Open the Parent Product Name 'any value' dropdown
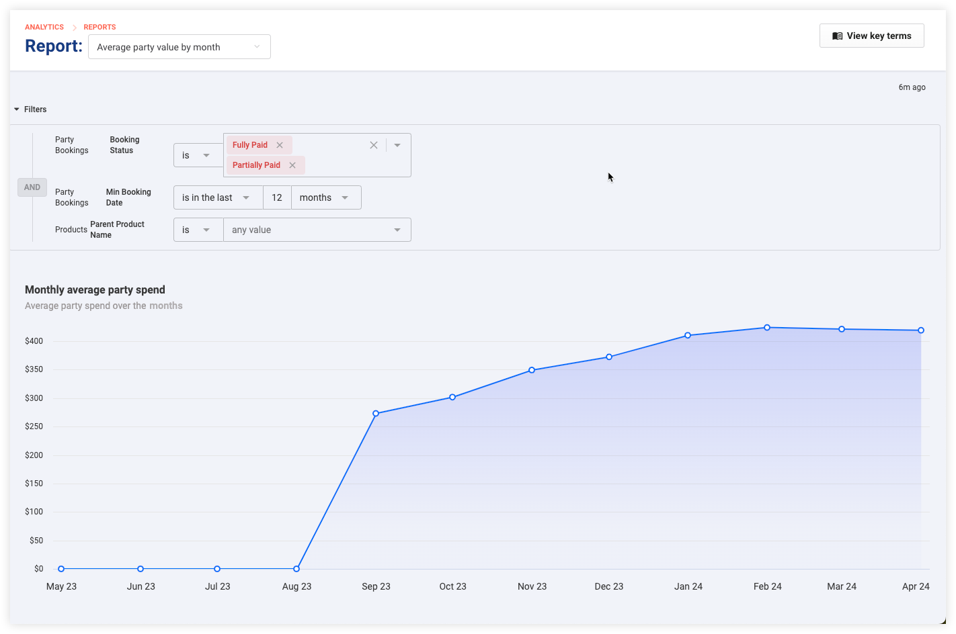 [317, 230]
